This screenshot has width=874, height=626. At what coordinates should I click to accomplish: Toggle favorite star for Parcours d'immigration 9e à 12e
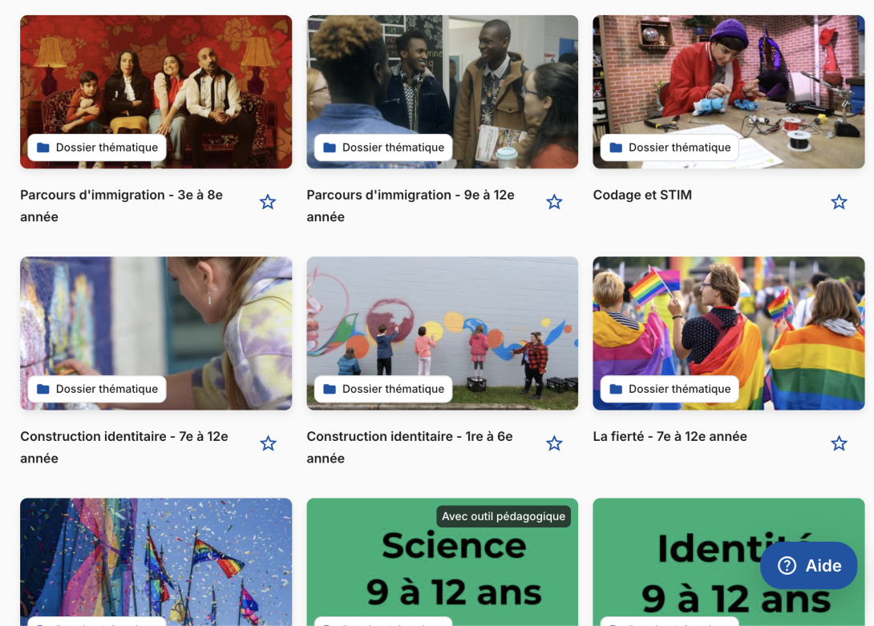click(554, 202)
